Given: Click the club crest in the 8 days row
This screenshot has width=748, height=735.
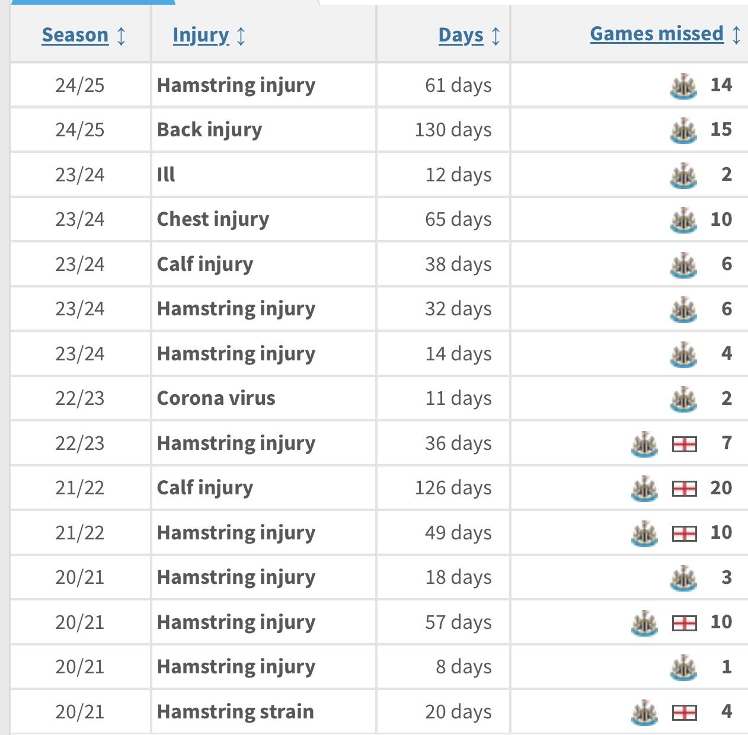Looking at the screenshot, I should [683, 667].
